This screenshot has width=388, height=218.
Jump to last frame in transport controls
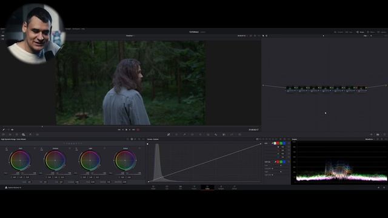click(x=133, y=130)
